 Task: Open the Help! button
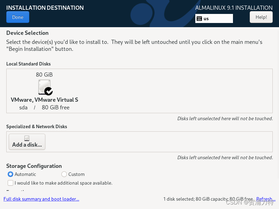pyautogui.click(x=261, y=17)
